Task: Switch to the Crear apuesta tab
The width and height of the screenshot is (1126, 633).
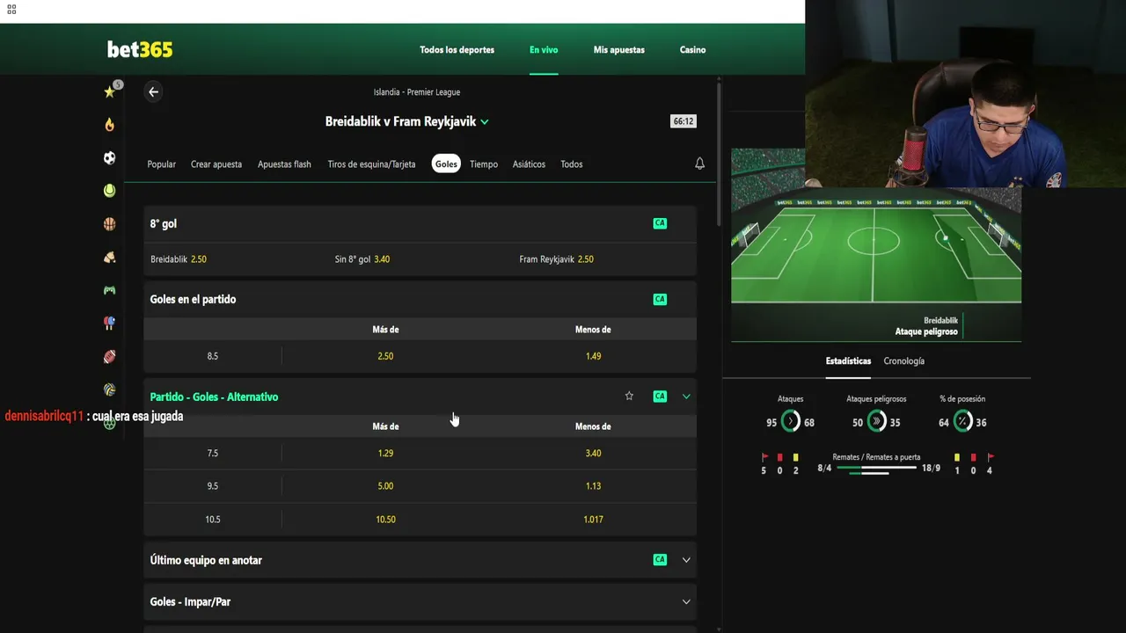Action: click(216, 164)
